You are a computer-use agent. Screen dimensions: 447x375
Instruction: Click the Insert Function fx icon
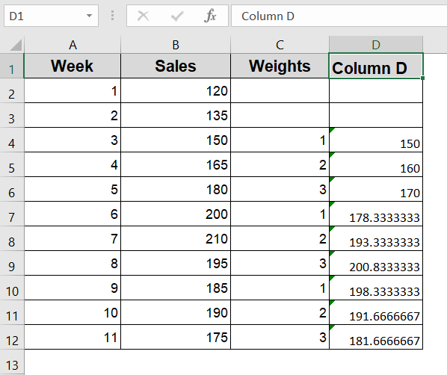pyautogui.click(x=210, y=16)
